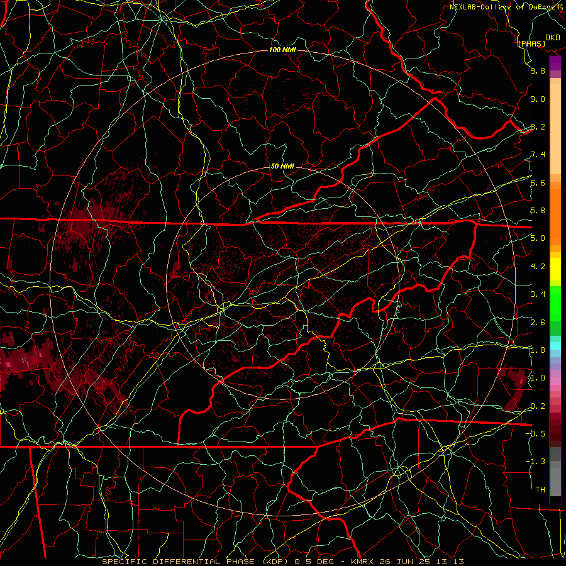This screenshot has height=566, width=566.
Task: Click the -0.5 value on the color scale
Action: (x=535, y=434)
